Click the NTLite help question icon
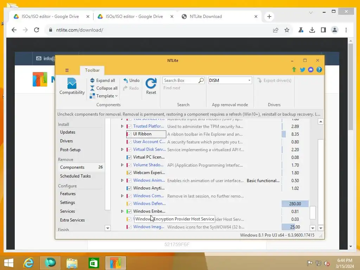The width and height of the screenshot is (360, 270). tap(319, 70)
